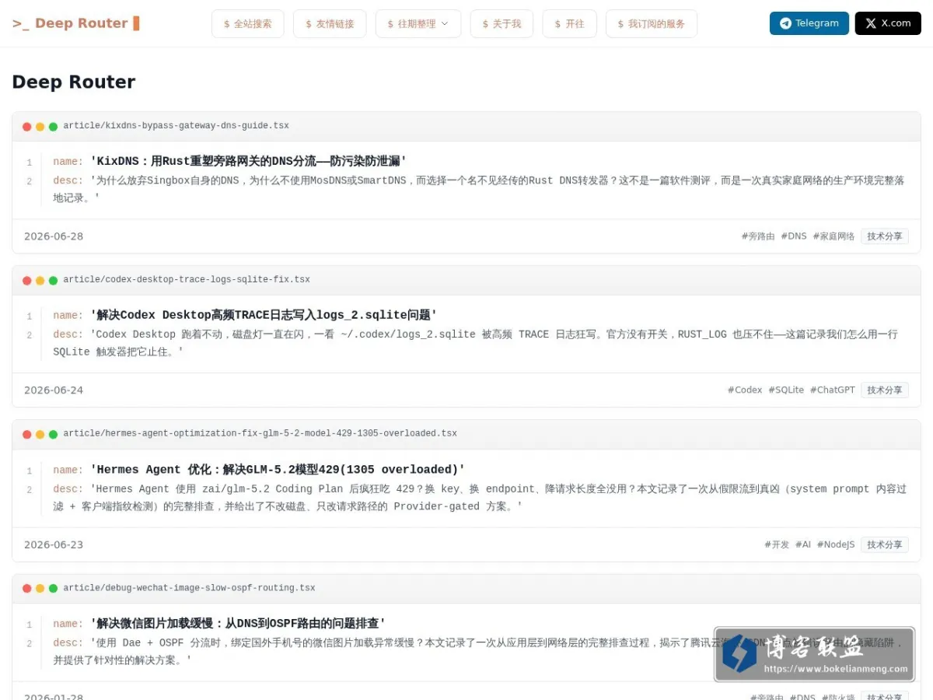The image size is (933, 700).
Task: Click the Codex Desktop description text
Action: [x=476, y=343]
